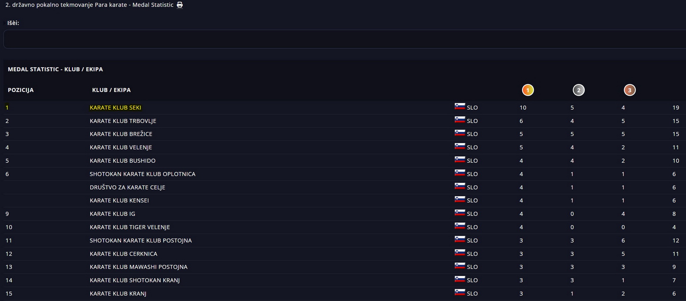Select KARATE KLUB CERKNICA club

click(123, 254)
